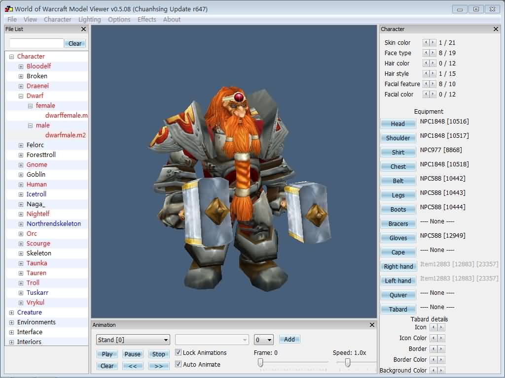Open the Options menu
Viewport: 505px width, 378px height.
119,19
